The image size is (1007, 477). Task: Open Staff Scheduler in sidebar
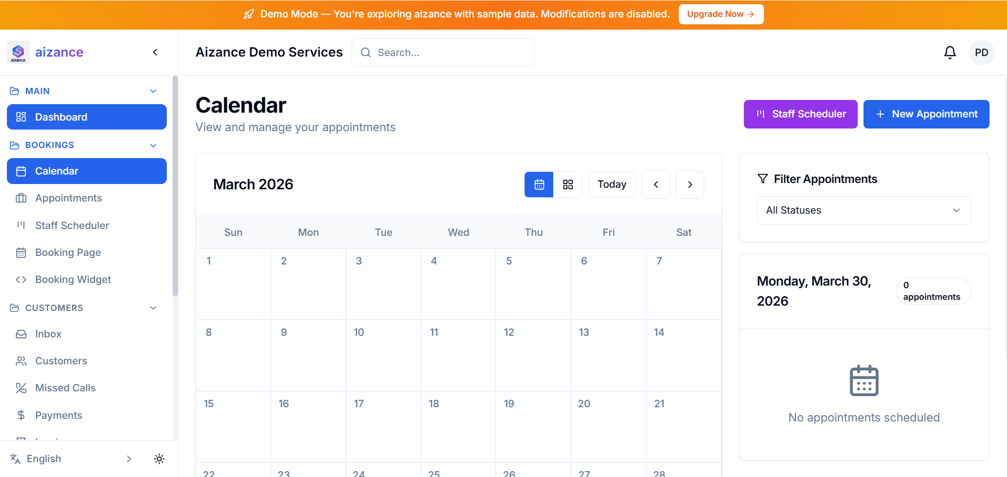point(87,225)
